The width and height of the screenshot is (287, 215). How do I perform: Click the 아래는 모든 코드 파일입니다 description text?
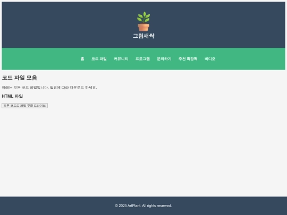[49, 88]
